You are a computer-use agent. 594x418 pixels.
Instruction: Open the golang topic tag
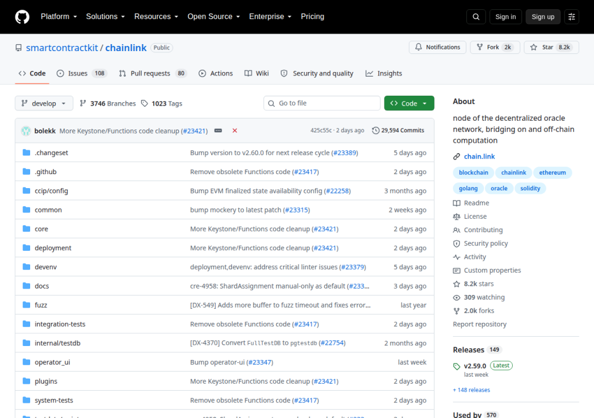tap(468, 188)
